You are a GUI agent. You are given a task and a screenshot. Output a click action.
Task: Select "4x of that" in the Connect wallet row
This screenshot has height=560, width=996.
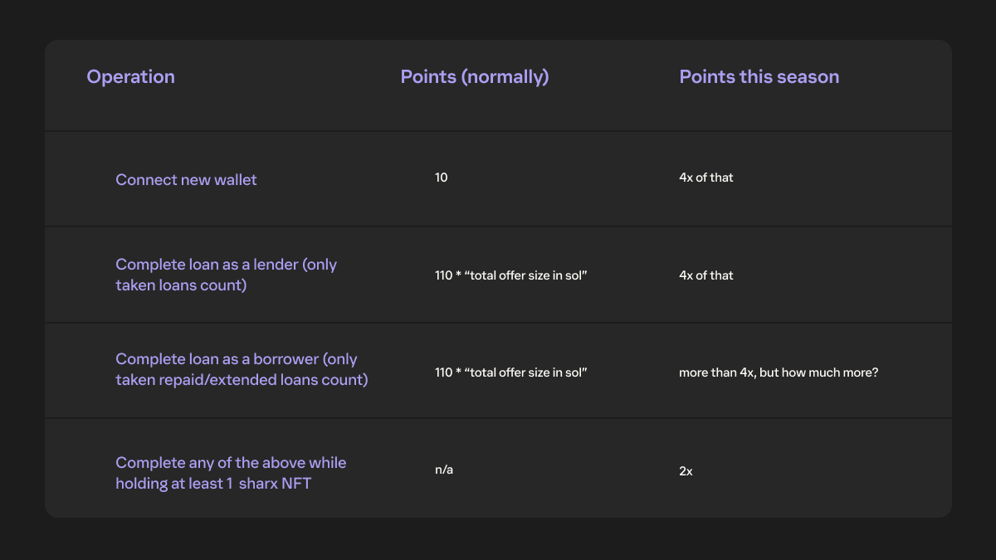click(705, 178)
